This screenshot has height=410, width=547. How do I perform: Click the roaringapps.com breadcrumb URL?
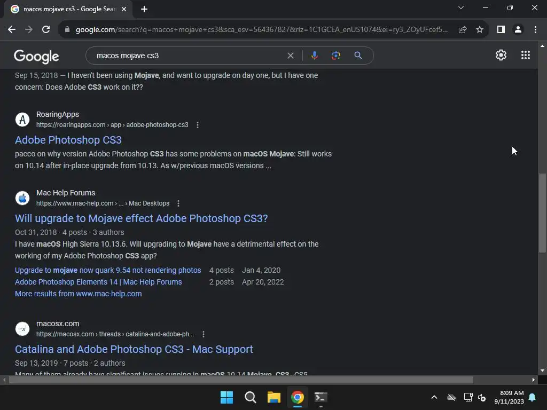coord(112,125)
